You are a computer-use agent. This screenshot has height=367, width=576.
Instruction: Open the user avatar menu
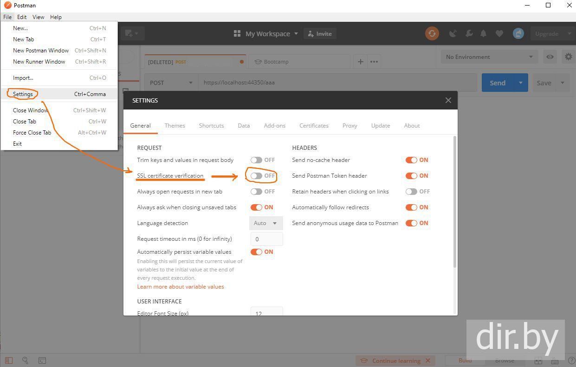click(518, 33)
